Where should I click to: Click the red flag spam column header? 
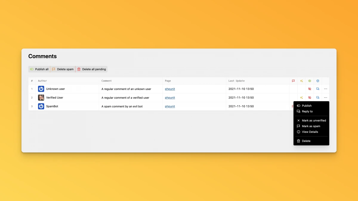click(293, 81)
